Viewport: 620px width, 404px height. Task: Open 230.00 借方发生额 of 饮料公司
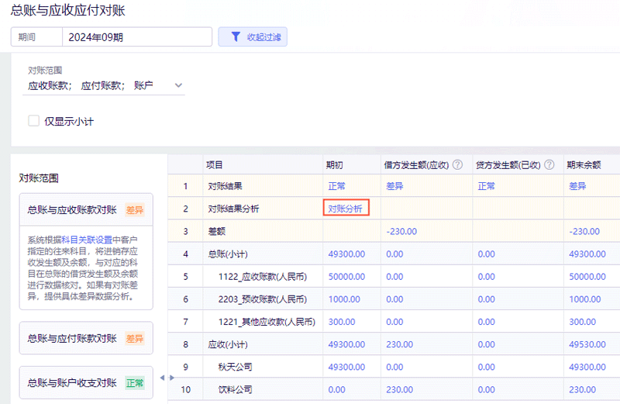pos(399,389)
